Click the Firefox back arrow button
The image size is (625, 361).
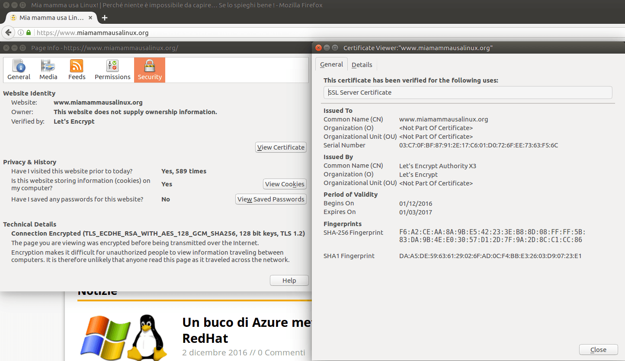8,32
